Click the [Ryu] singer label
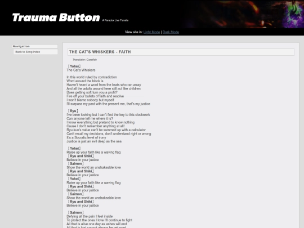 tap(73, 111)
